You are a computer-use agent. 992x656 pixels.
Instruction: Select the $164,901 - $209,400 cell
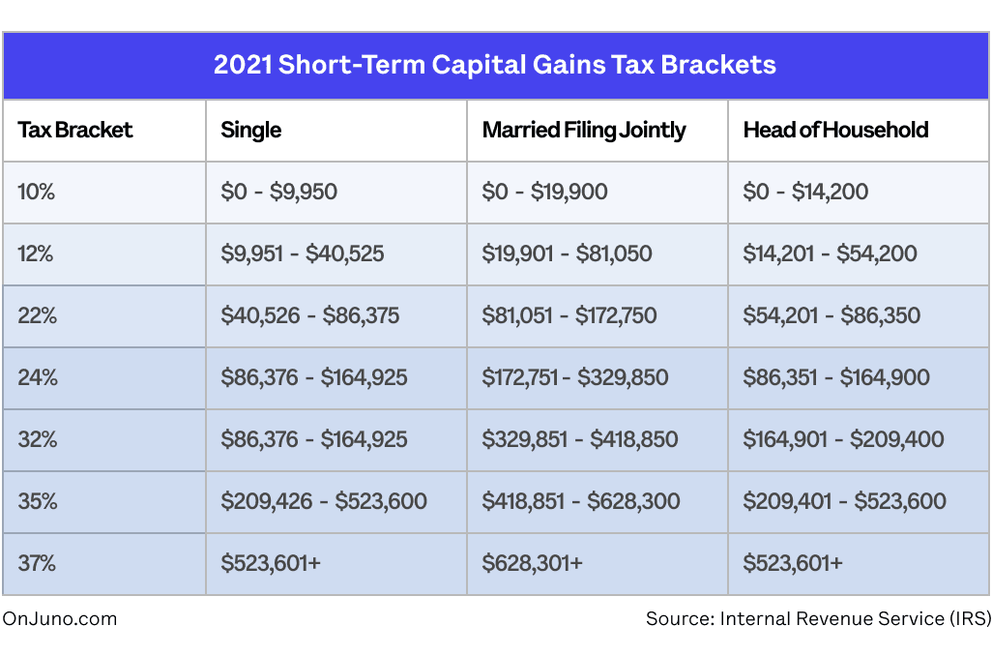843,440
